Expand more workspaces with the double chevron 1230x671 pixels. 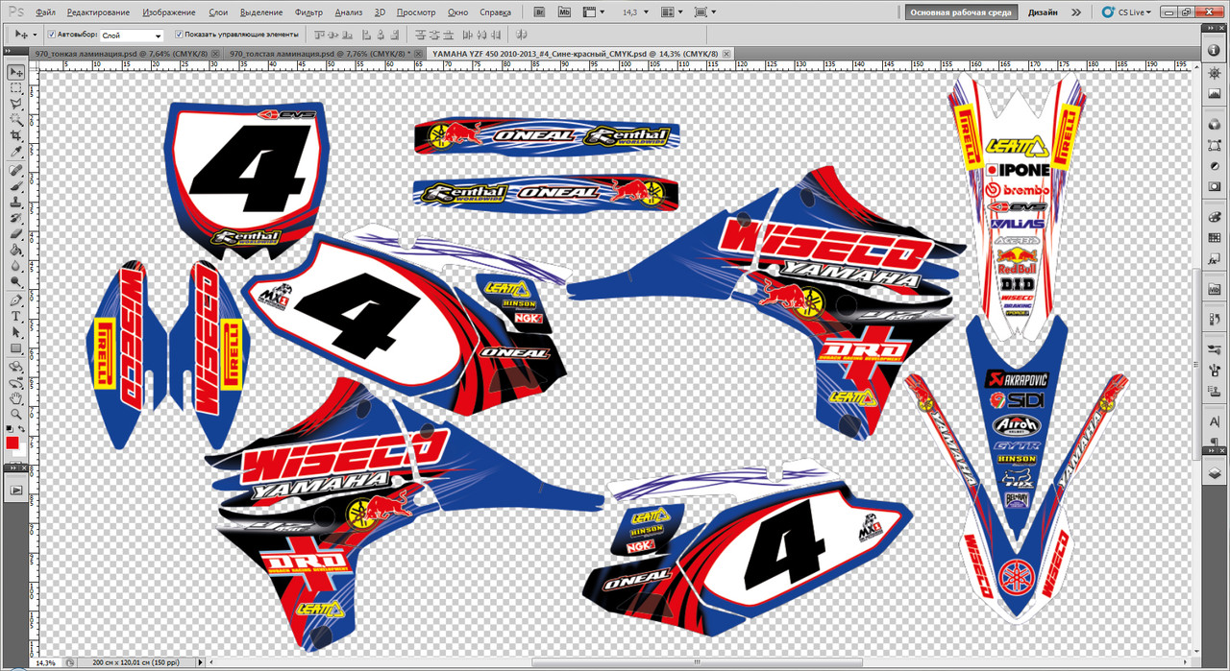pyautogui.click(x=1075, y=12)
